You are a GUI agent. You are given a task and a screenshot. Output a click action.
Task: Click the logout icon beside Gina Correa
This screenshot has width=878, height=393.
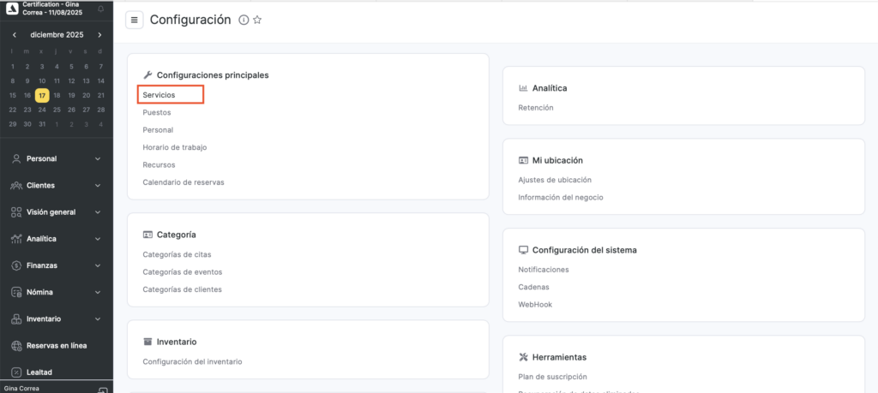tap(102, 390)
